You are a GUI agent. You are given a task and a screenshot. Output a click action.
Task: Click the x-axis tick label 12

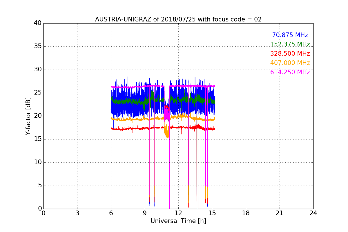[178, 213]
